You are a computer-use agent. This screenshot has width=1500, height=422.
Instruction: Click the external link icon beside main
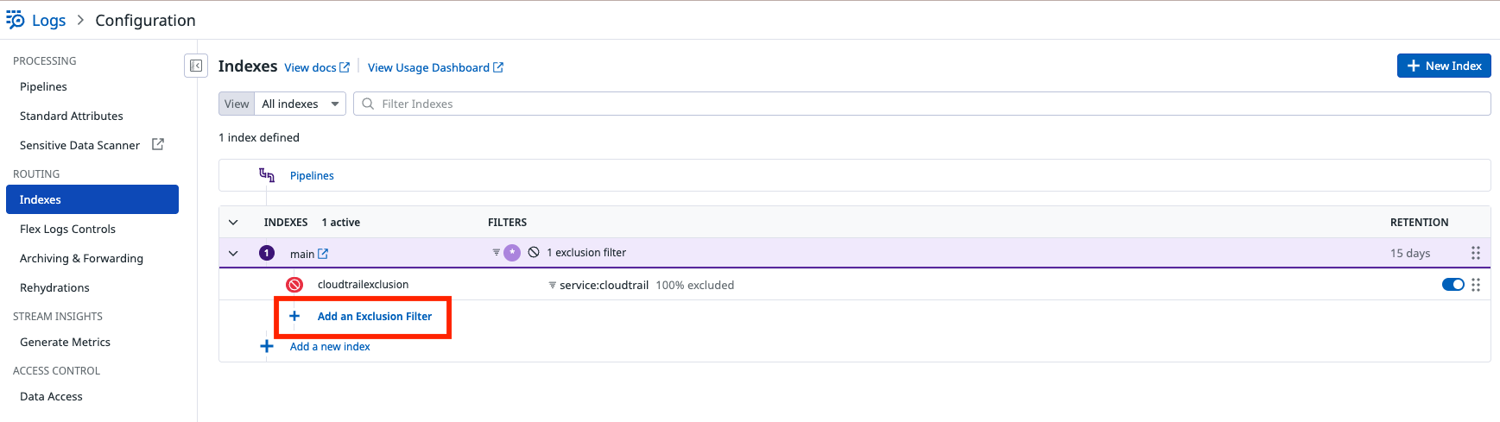pos(323,254)
